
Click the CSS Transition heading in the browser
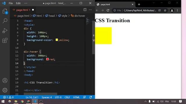112,21
